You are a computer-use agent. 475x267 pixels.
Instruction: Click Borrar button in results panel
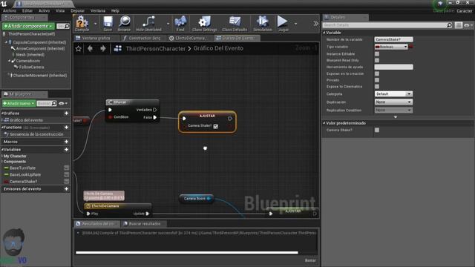click(310, 260)
